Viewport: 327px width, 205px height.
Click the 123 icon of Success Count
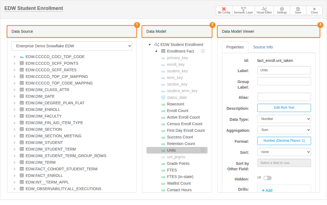click(163, 137)
